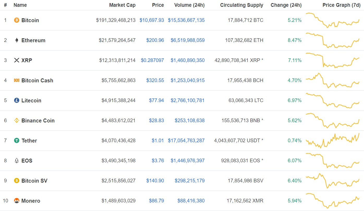The width and height of the screenshot is (364, 211).
Task: Click the EOS logo icon
Action: point(17,160)
